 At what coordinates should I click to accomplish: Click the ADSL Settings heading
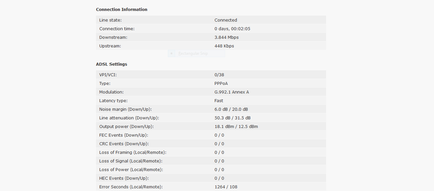(x=112, y=64)
